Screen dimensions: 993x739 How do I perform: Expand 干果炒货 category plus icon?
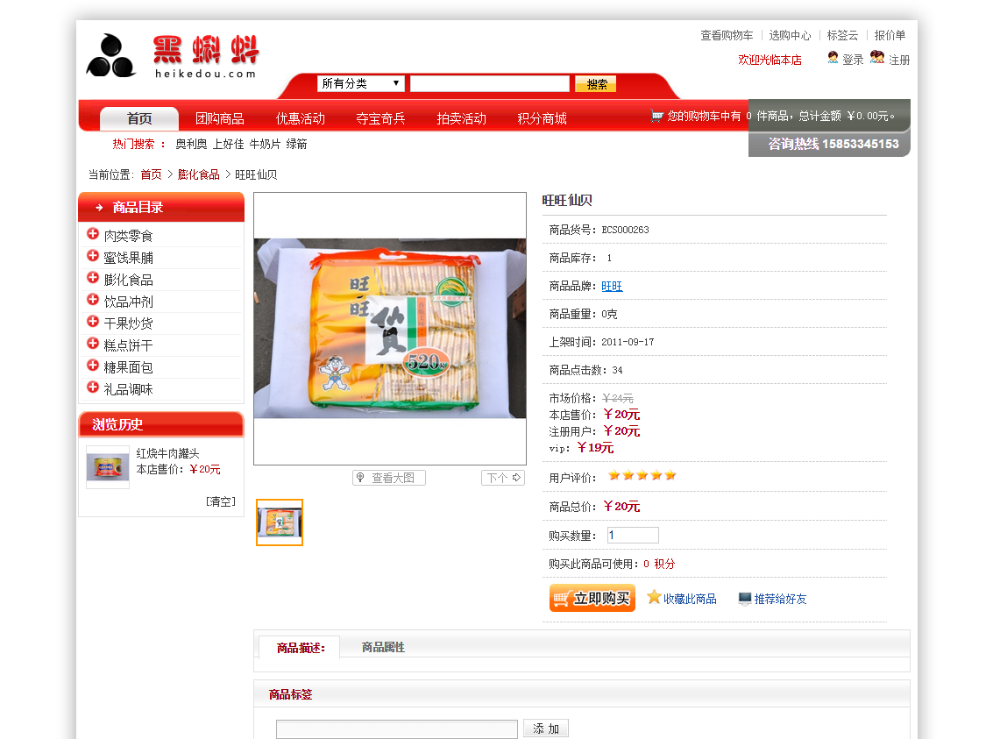(x=92, y=322)
